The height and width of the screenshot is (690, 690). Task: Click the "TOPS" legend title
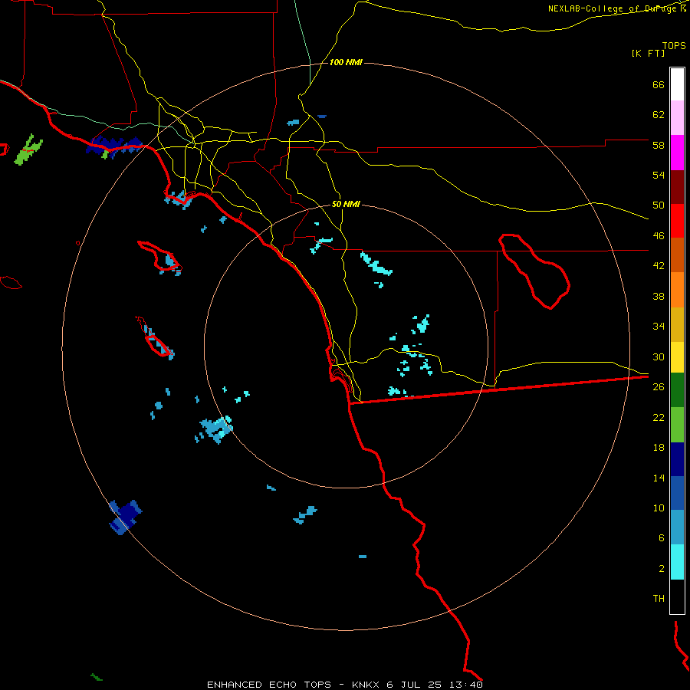pyautogui.click(x=674, y=46)
